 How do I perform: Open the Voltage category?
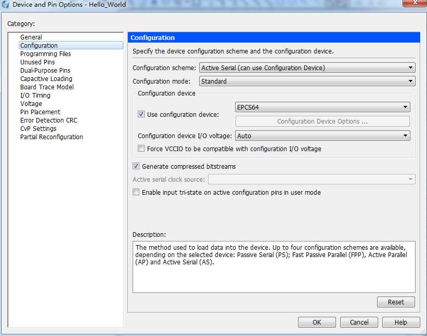31,103
